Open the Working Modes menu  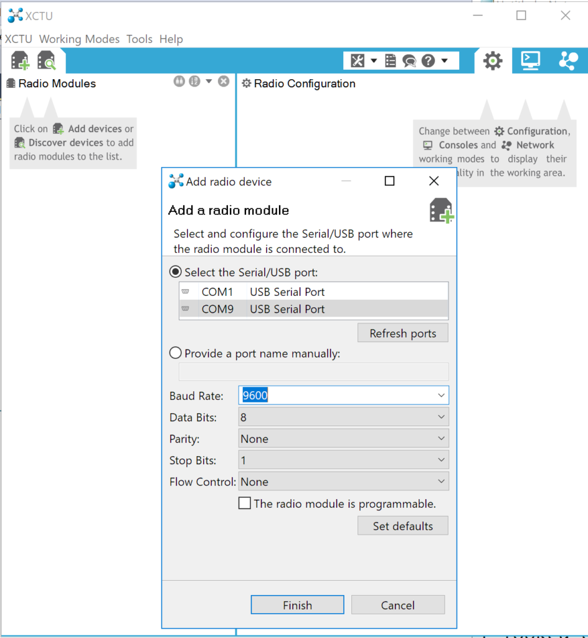[x=79, y=39]
